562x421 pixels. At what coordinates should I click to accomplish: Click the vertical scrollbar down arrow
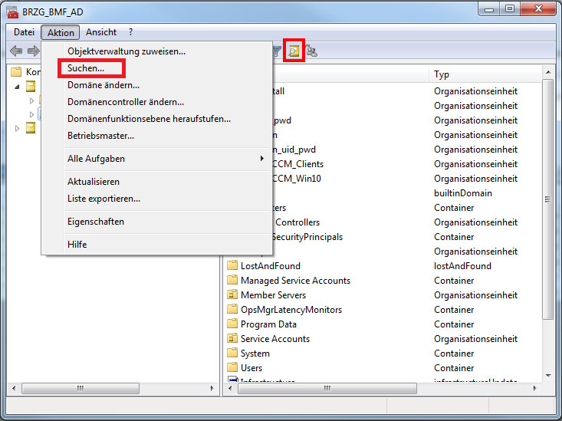[x=547, y=375]
